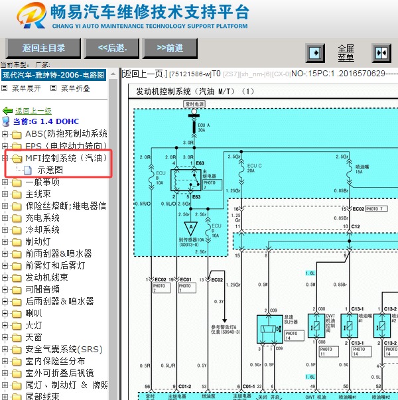The width and height of the screenshot is (398, 400).
Task: Click the 怠速执行器 component symbol
Action: [270, 329]
